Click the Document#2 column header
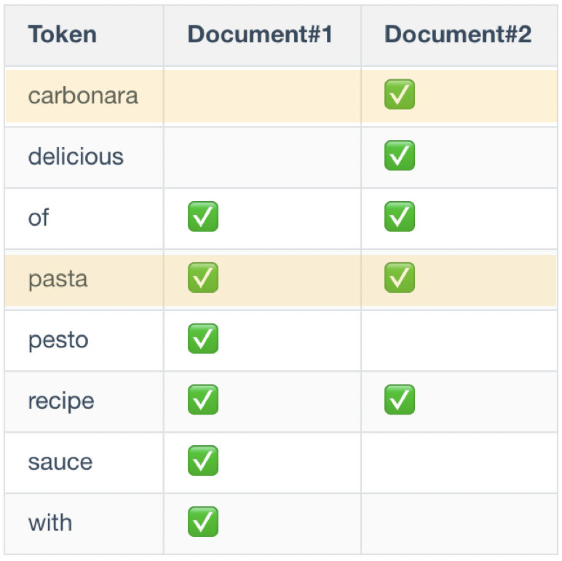The height and width of the screenshot is (561, 562). (x=459, y=35)
